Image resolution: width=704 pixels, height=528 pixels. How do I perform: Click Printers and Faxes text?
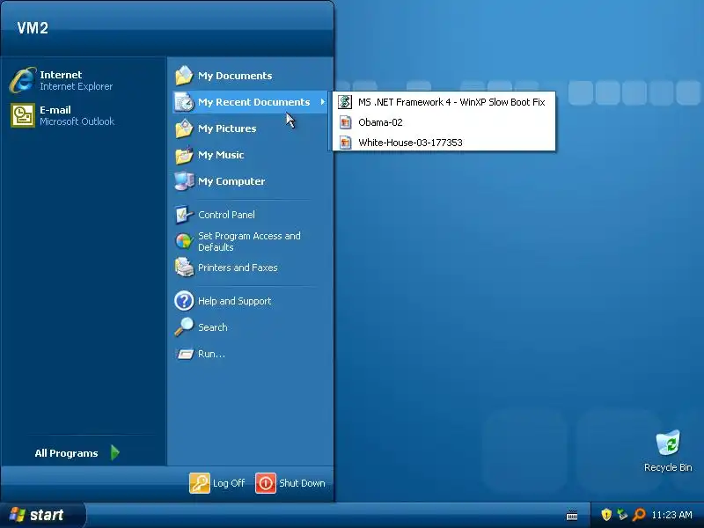tap(238, 268)
